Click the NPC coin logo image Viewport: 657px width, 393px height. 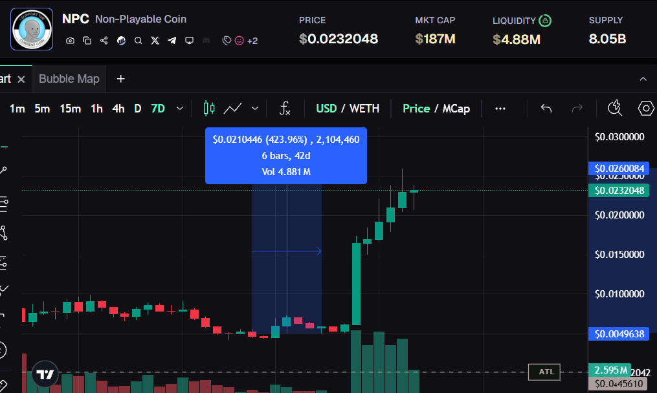tap(32, 29)
